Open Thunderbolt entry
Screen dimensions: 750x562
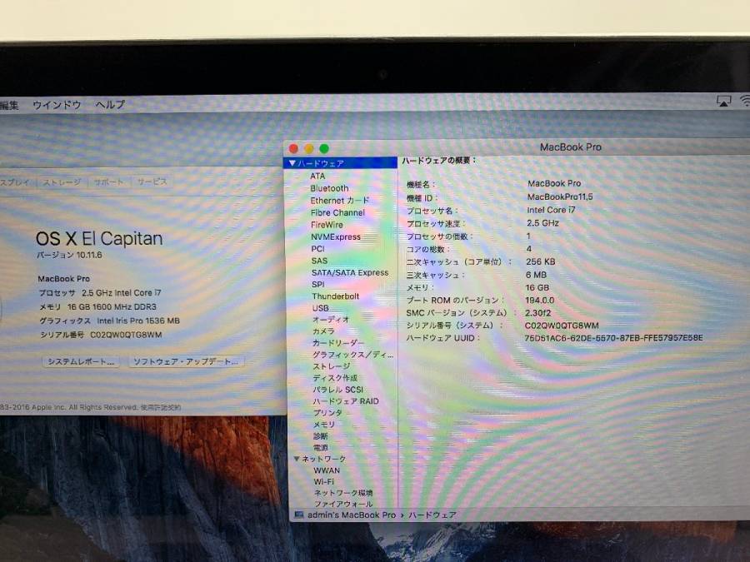pos(335,296)
